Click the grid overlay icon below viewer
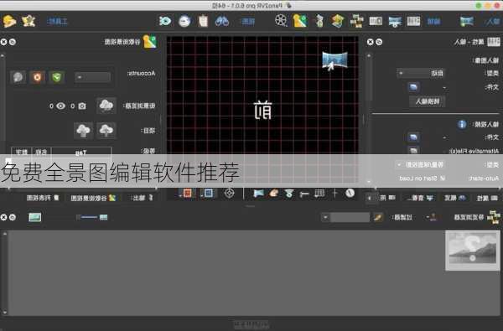503x331 pixels. pyautogui.click(x=319, y=193)
